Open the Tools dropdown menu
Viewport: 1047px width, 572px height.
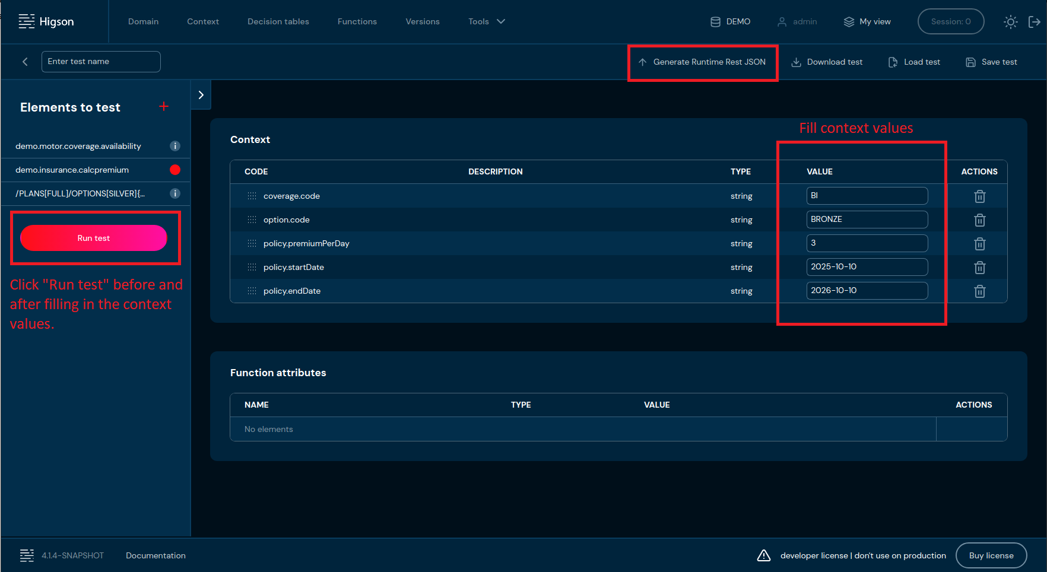coord(487,21)
